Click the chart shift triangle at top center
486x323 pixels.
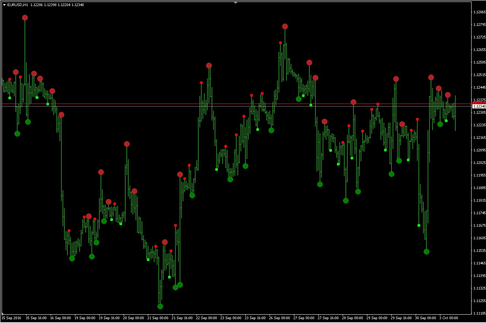235,2
